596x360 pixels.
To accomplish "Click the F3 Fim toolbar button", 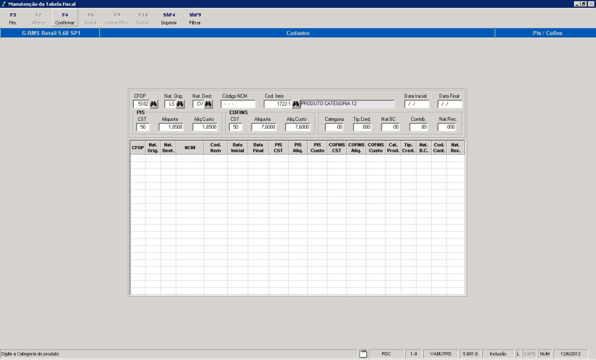I will pyautogui.click(x=13, y=18).
